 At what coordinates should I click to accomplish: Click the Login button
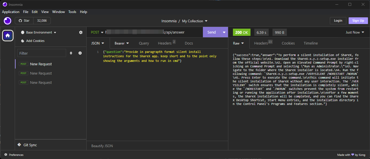(x=338, y=21)
